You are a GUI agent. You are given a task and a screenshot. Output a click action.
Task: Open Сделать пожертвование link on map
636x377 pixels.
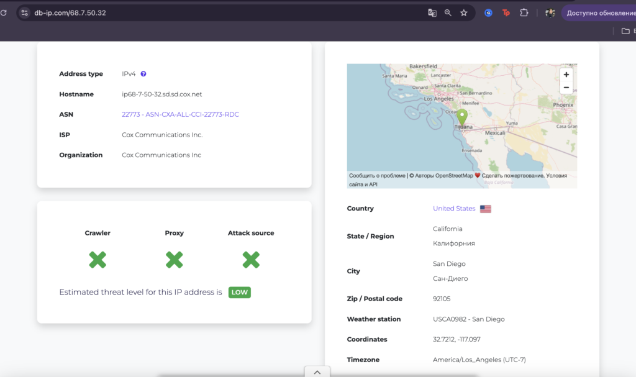point(512,176)
